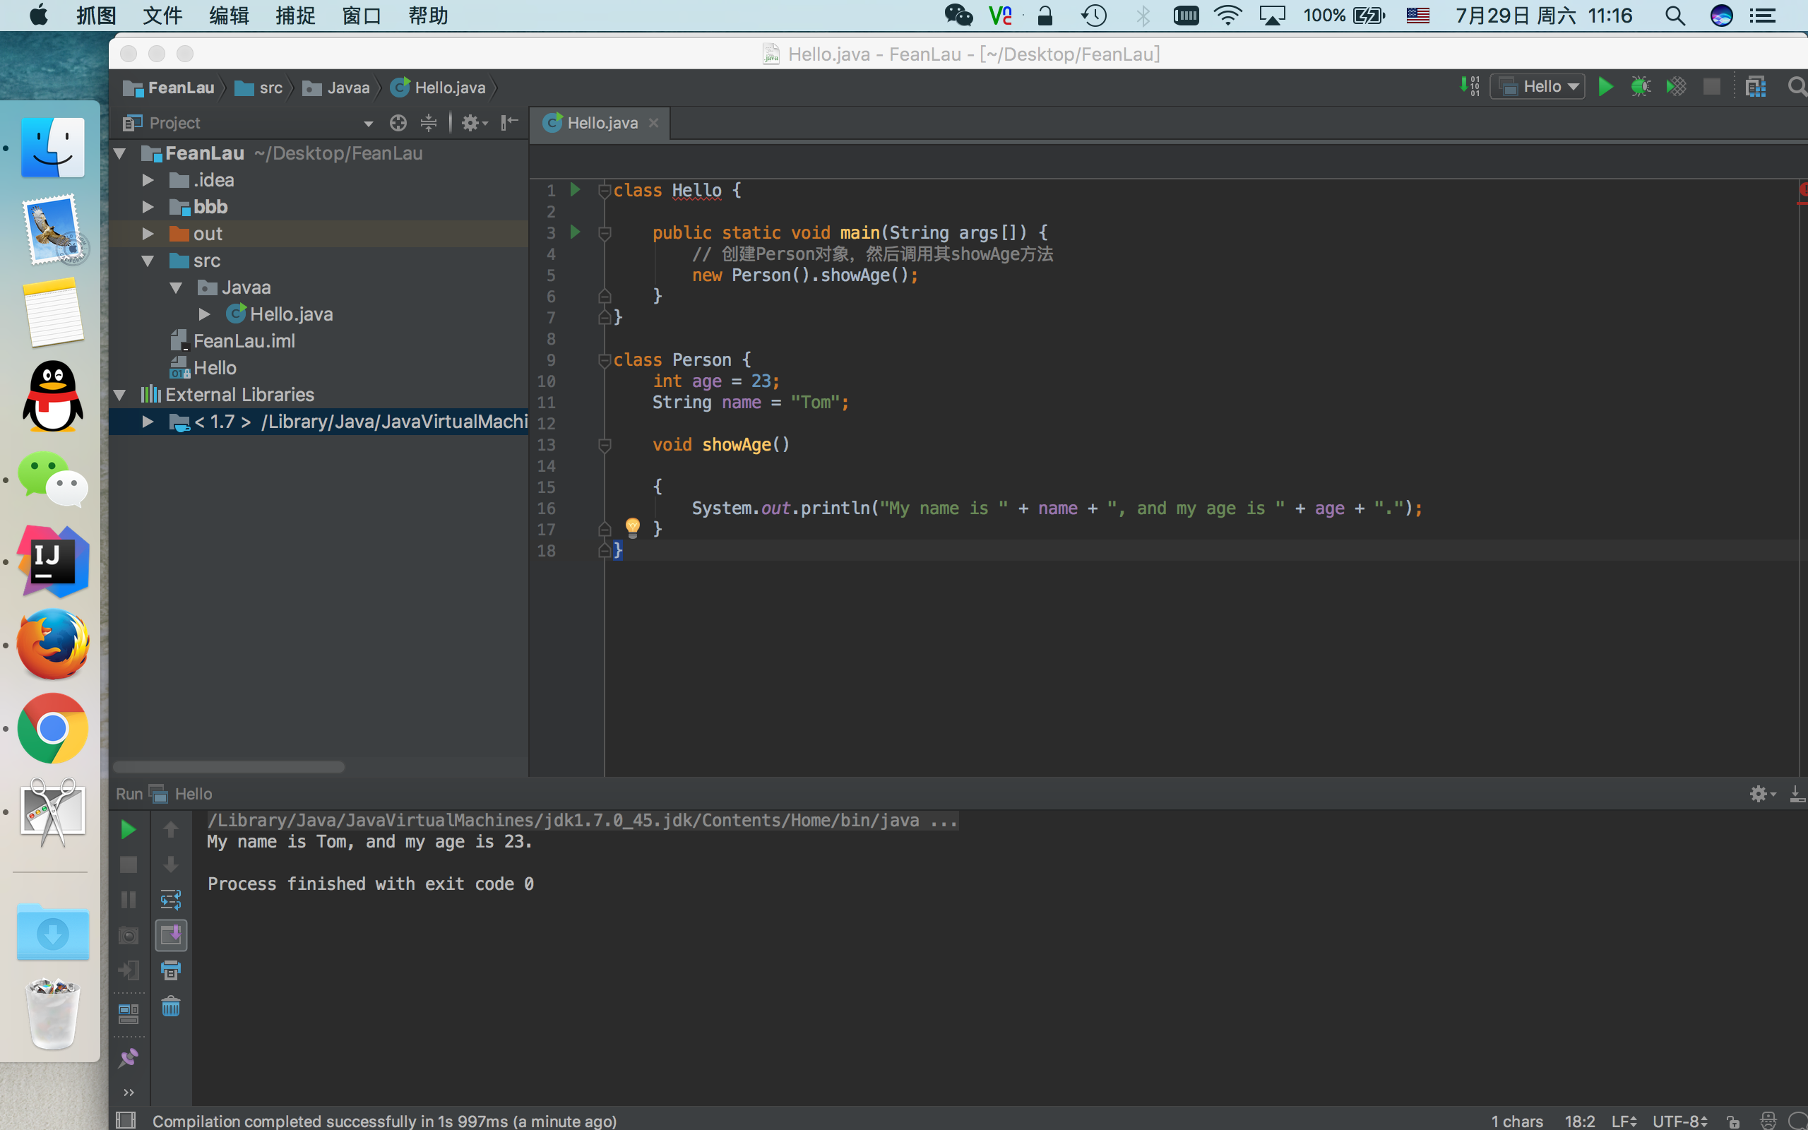Collapse the src folder node
Image resolution: width=1808 pixels, height=1130 pixels.
coord(148,261)
